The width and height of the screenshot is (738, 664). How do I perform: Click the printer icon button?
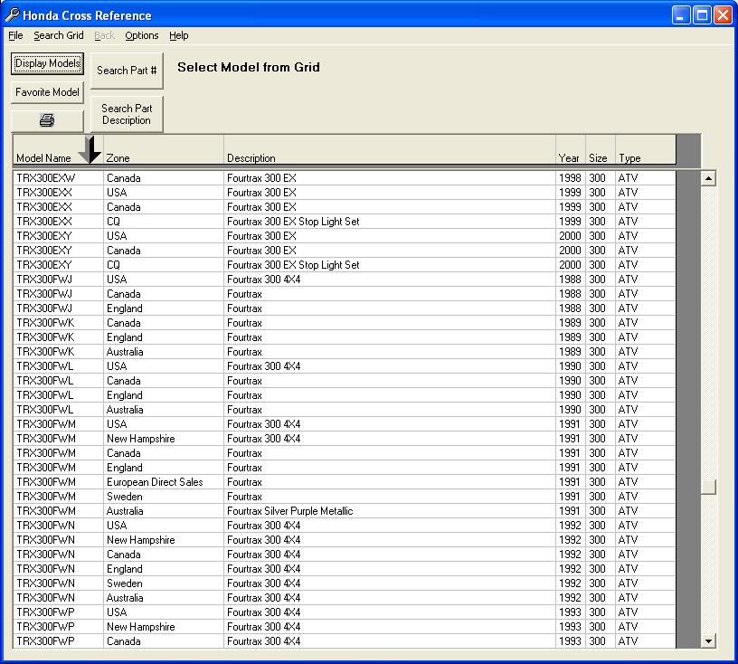(47, 120)
